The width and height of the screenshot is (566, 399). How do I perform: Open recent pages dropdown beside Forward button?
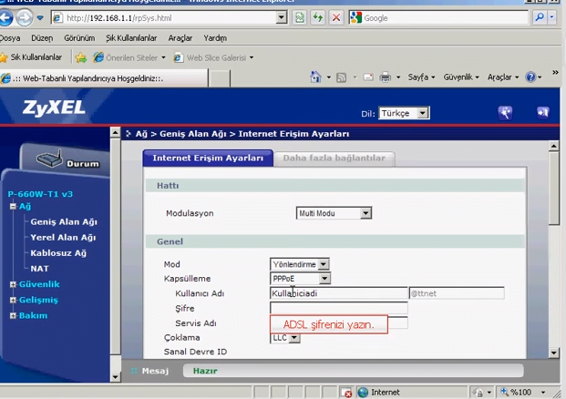click(40, 17)
